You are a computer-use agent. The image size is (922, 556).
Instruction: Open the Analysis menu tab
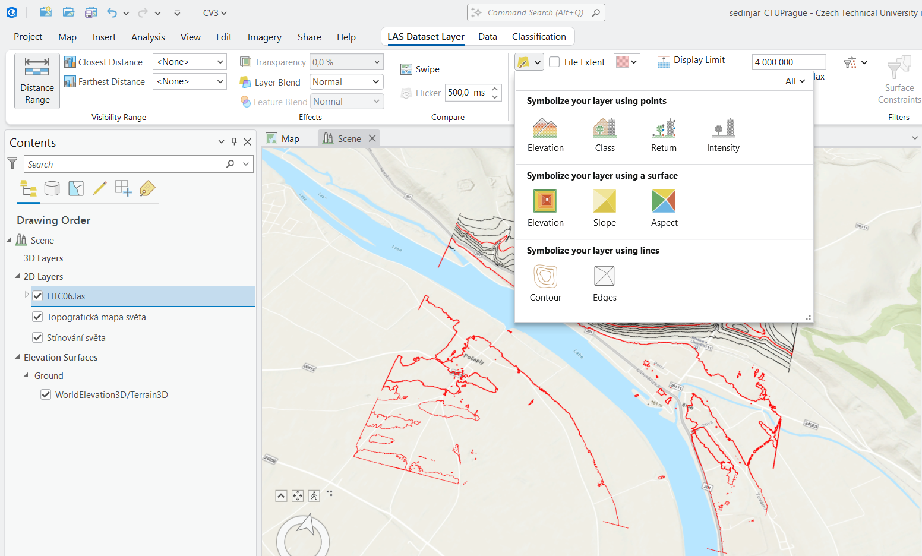pyautogui.click(x=148, y=37)
